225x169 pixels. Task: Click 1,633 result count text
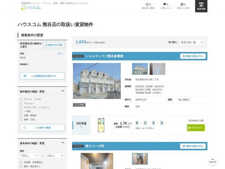[81, 42]
